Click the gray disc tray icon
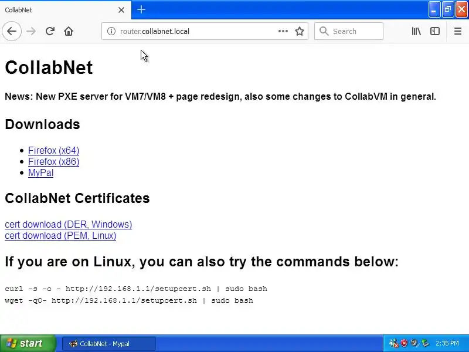 (x=414, y=343)
